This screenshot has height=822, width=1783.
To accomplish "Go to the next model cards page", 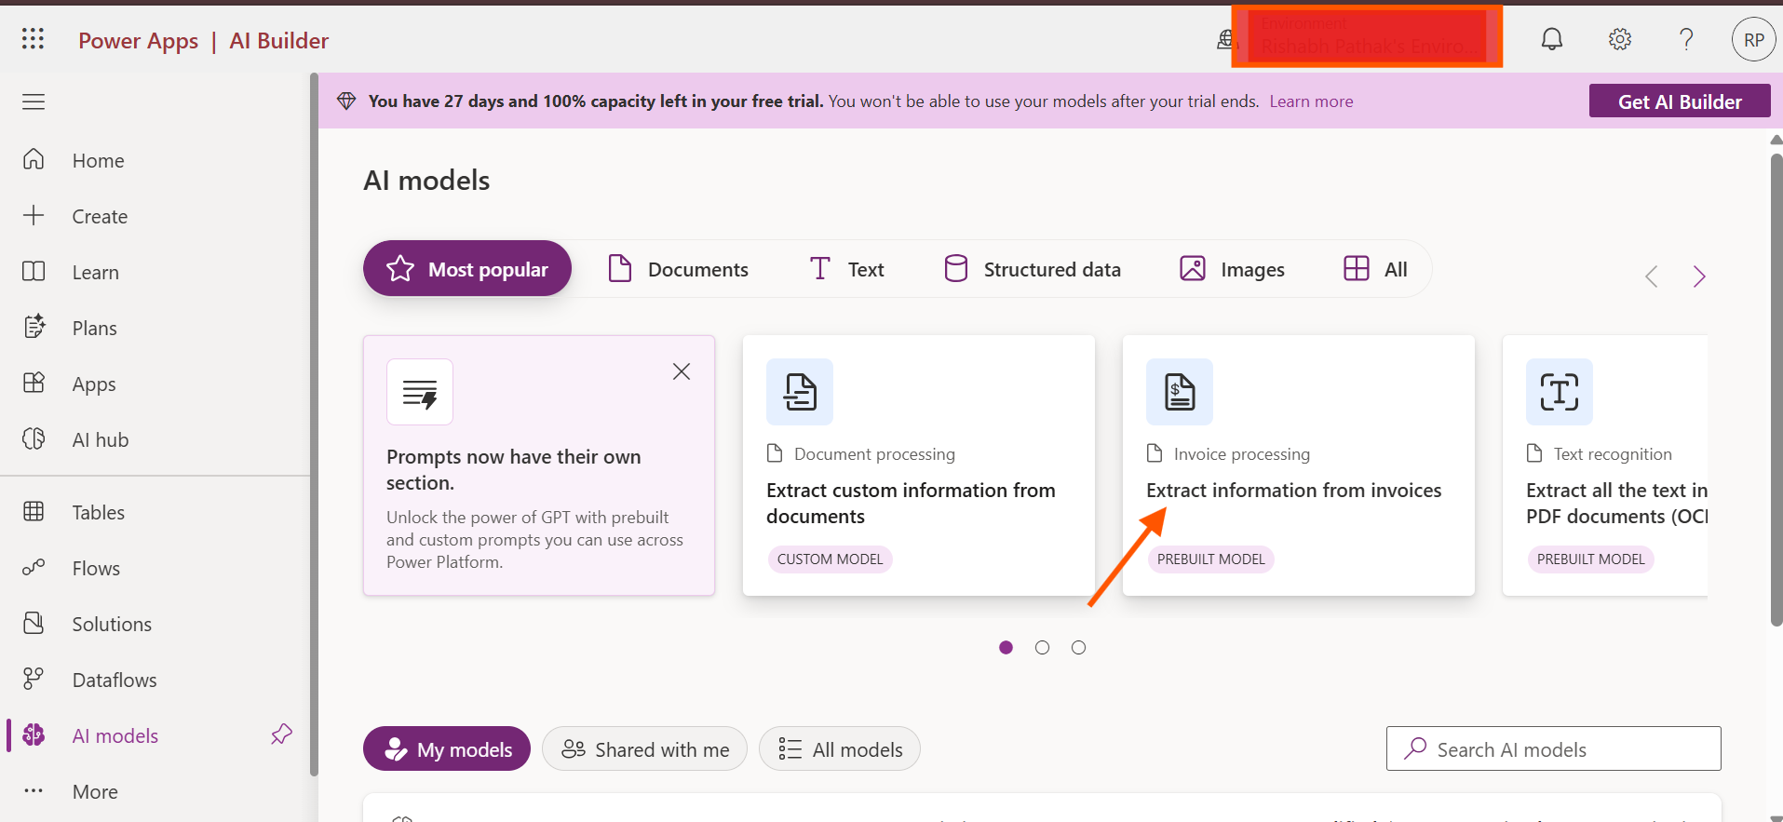I will point(1698,276).
